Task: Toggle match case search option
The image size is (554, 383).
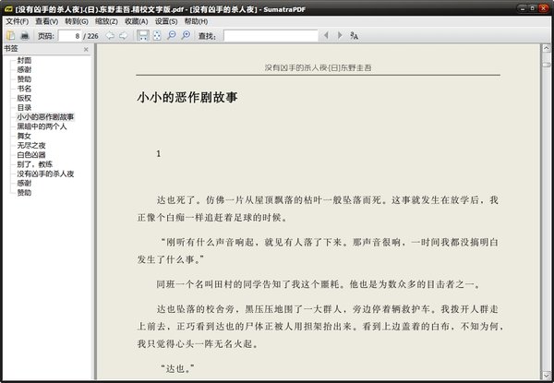Action: point(354,36)
